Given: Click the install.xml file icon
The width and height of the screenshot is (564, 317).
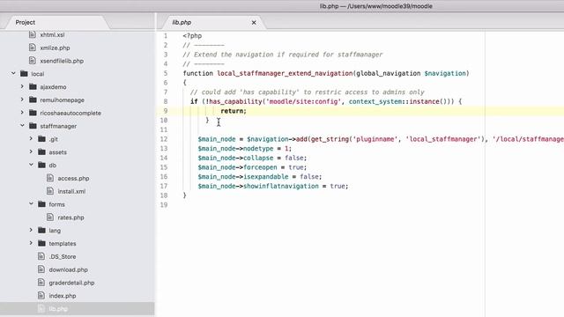Looking at the screenshot, I should 50,191.
